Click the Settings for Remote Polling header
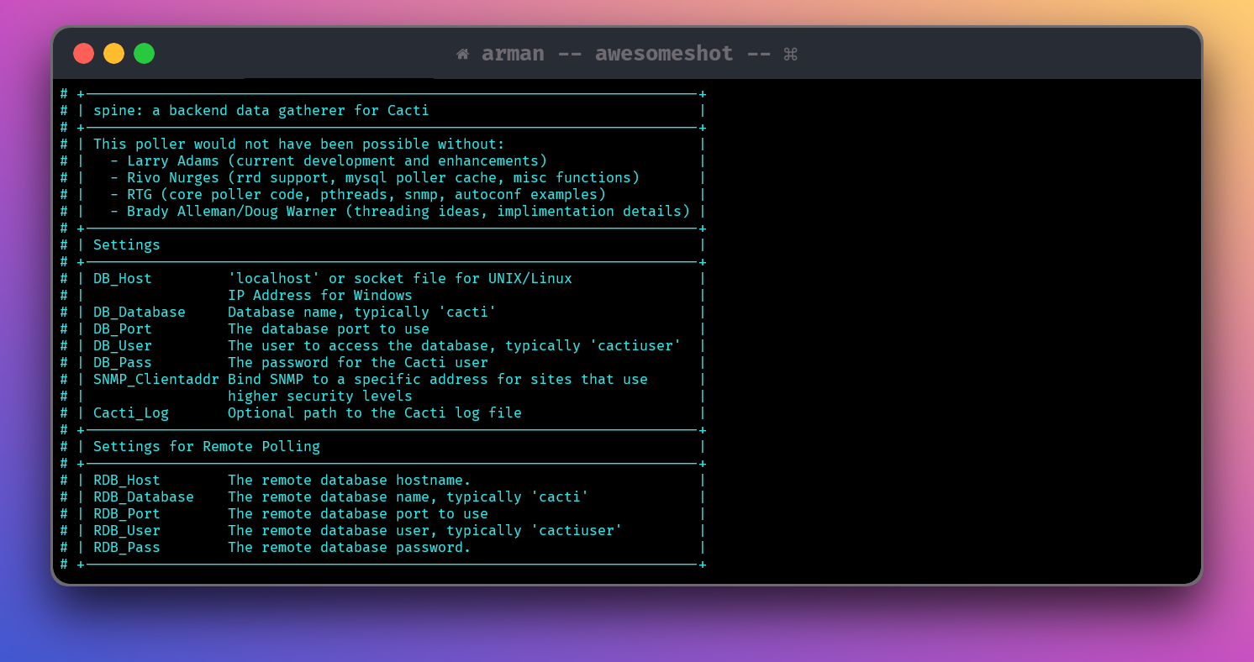 [x=205, y=446]
